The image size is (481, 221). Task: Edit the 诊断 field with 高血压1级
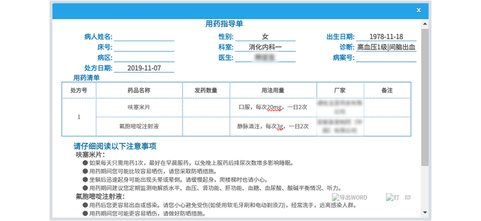tap(386, 48)
